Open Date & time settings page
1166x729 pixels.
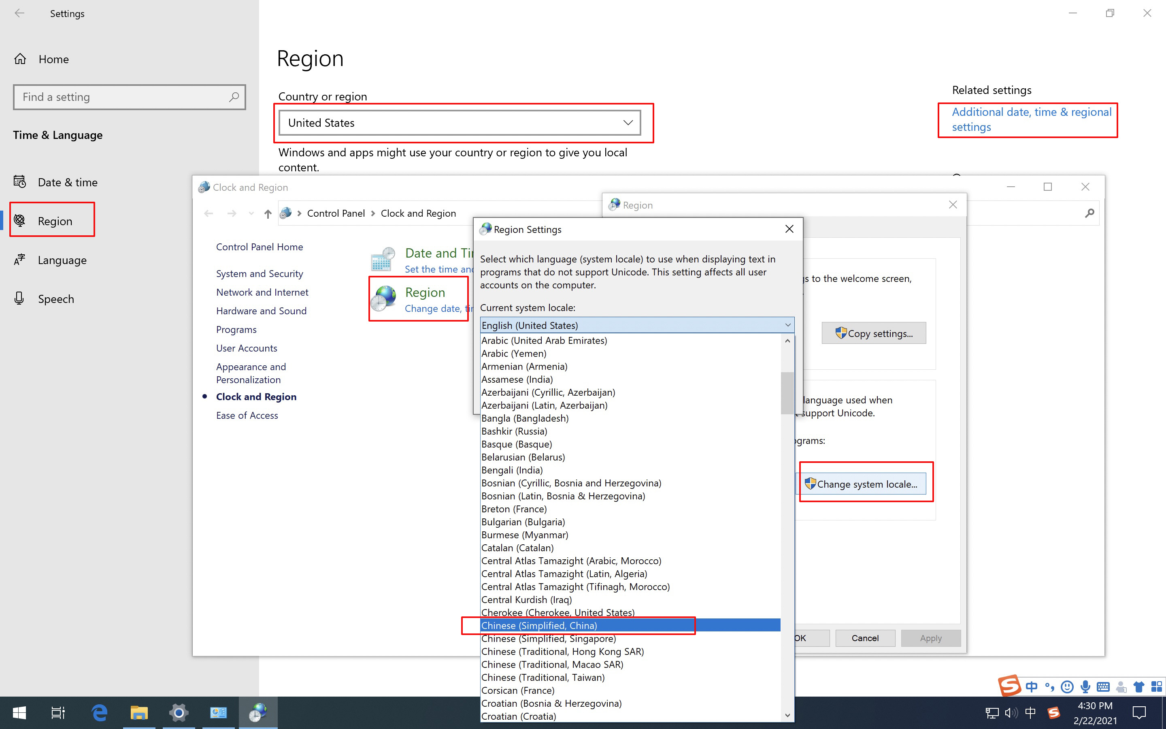click(68, 182)
